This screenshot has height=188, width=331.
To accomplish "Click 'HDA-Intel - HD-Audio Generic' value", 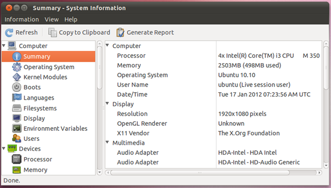I will click(259, 162).
